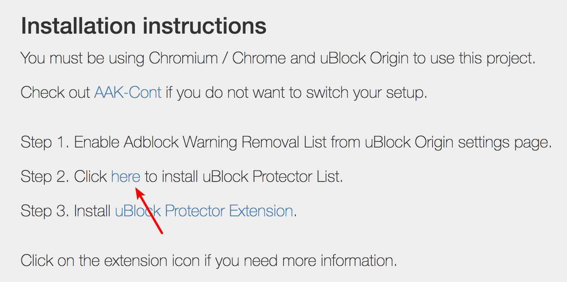567x282 pixels.
Task: Click the word 'instructions' in the heading
Action: click(205, 26)
